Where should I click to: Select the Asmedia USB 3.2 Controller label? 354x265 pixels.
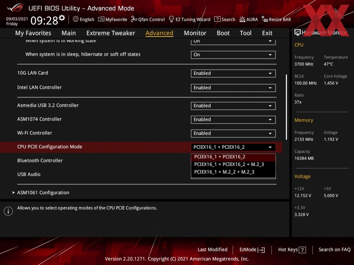[x=48, y=105]
